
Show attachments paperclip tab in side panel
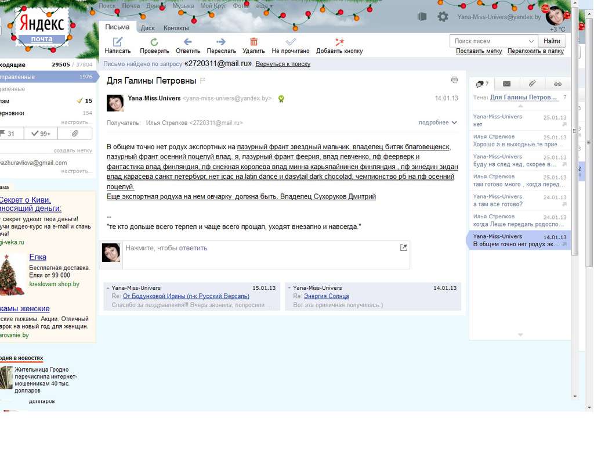point(532,84)
